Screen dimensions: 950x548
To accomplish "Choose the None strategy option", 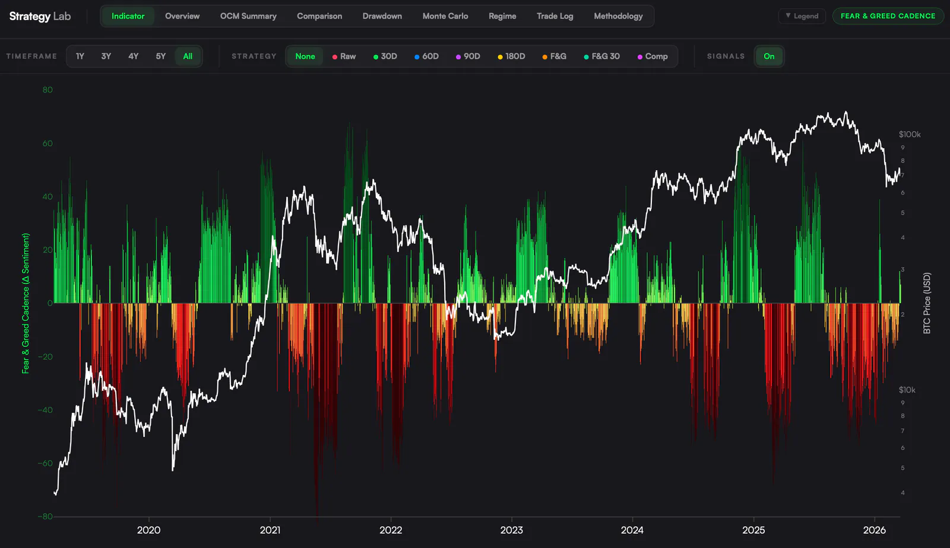I will click(x=305, y=56).
